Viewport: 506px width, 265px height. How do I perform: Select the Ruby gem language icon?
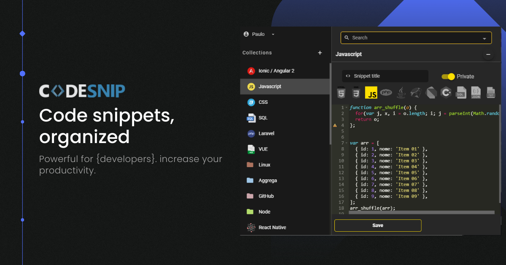(x=416, y=92)
